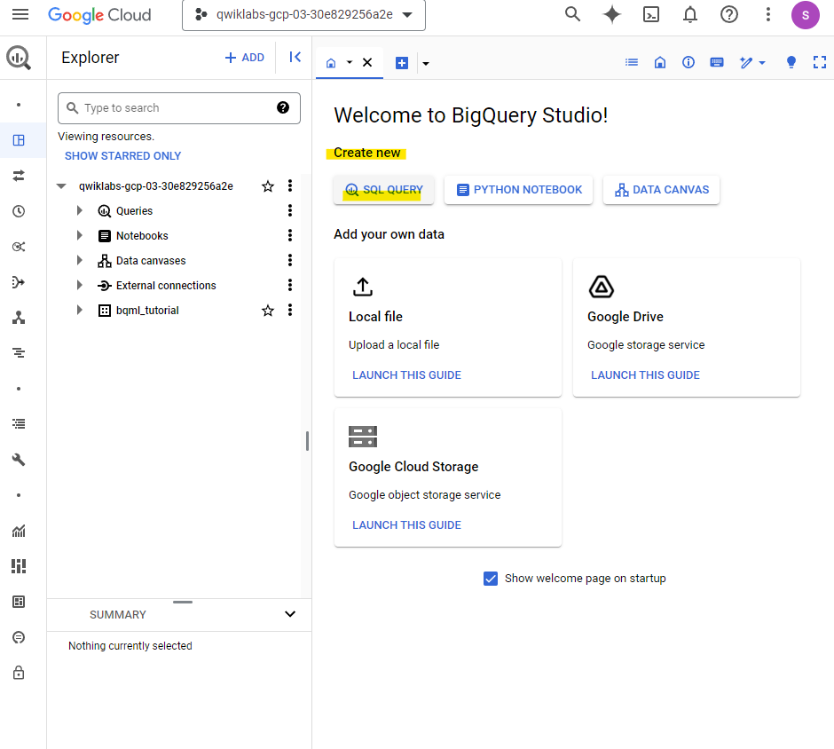Click the Type to search field
The width and height of the screenshot is (834, 749).
178,108
